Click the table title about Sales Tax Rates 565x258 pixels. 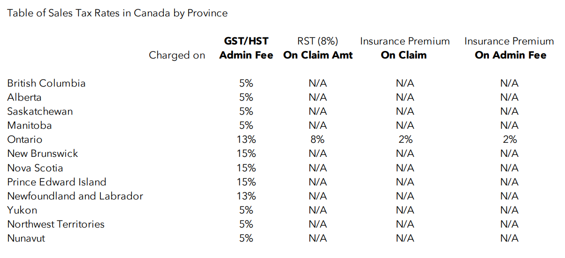coord(117,13)
